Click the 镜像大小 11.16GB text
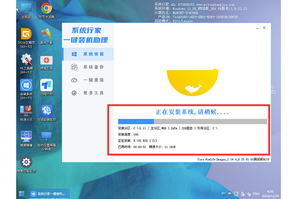 click(162, 147)
